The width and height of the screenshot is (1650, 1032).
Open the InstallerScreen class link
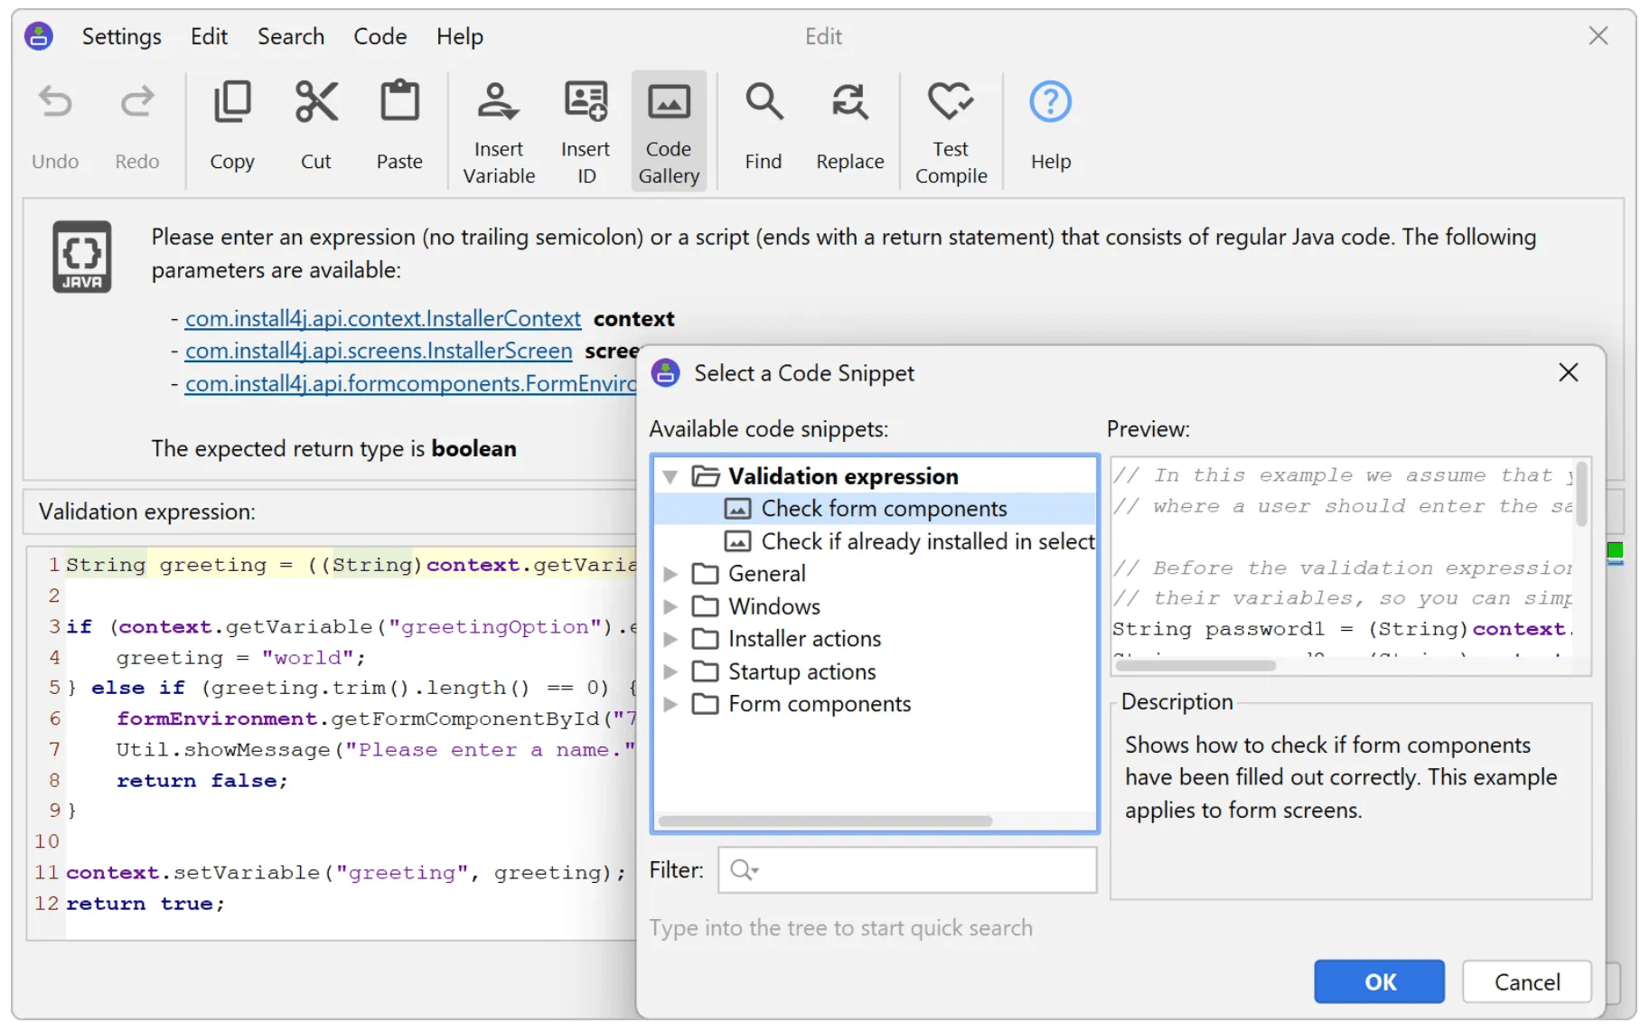(x=379, y=351)
